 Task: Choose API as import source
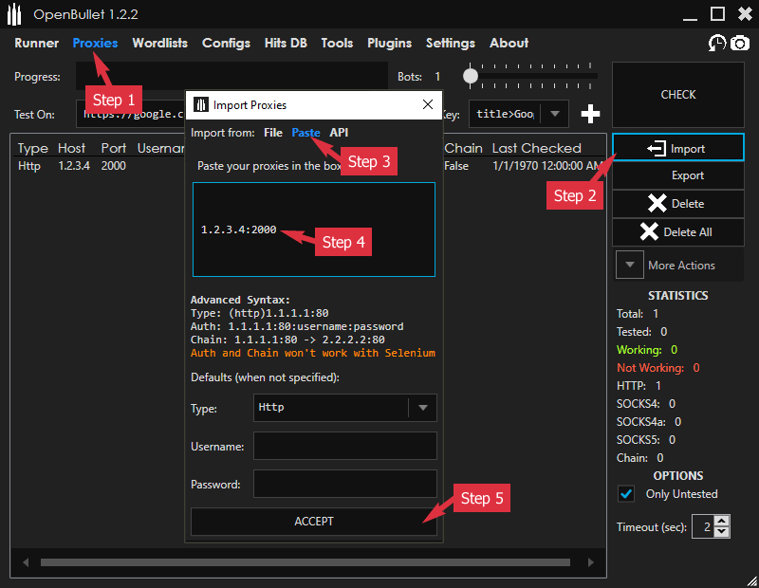[x=339, y=133]
